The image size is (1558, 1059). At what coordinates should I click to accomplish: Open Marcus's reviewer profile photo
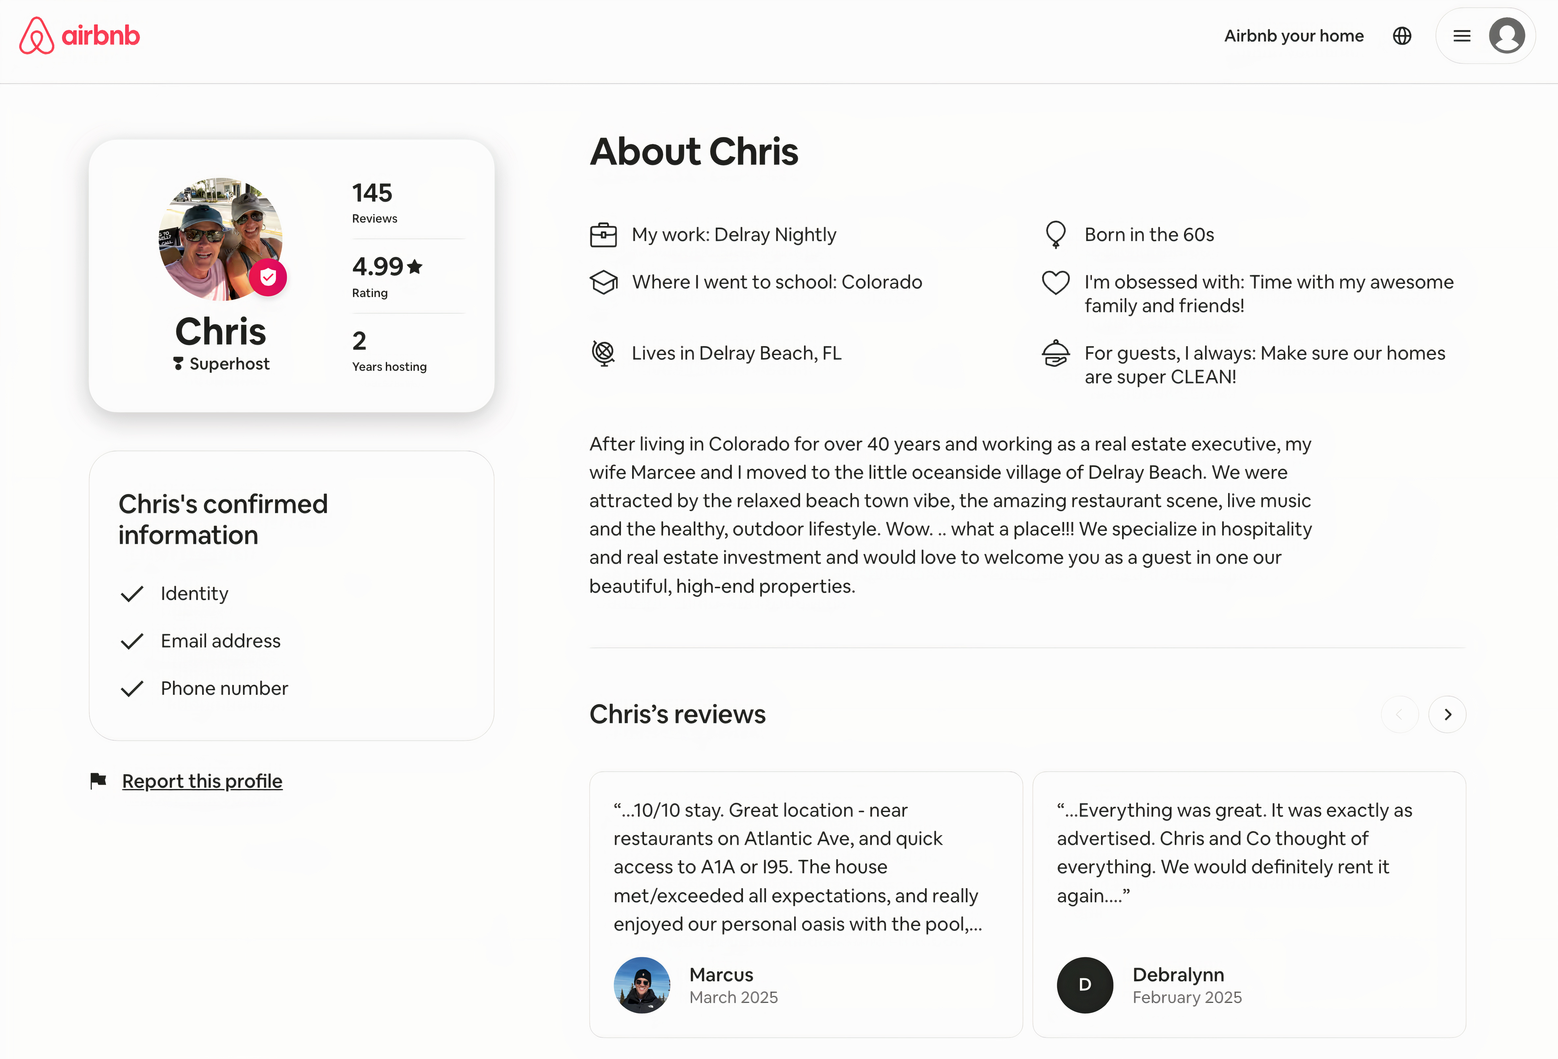(x=642, y=985)
